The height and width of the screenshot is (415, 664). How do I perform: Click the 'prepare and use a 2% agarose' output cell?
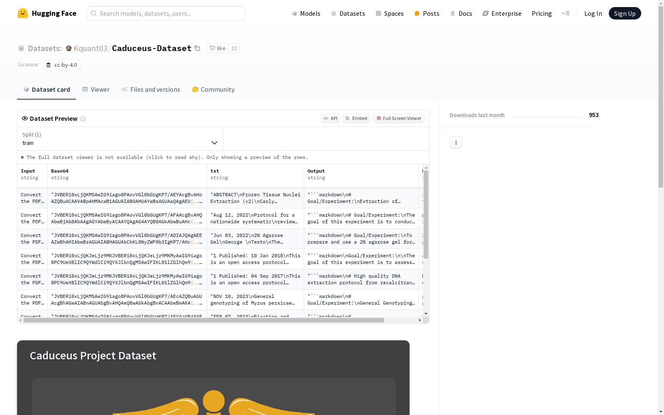[361, 239]
